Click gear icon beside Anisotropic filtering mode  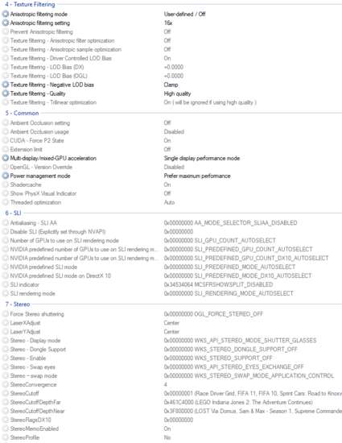(x=6, y=14)
